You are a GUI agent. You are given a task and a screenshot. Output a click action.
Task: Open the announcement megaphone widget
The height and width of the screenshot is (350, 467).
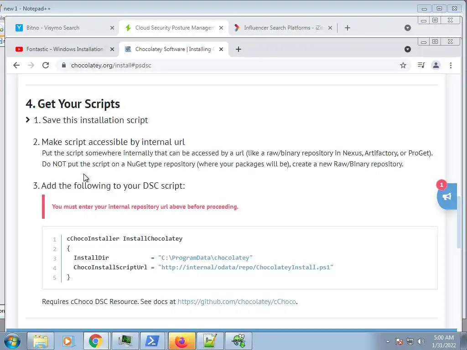click(x=447, y=196)
